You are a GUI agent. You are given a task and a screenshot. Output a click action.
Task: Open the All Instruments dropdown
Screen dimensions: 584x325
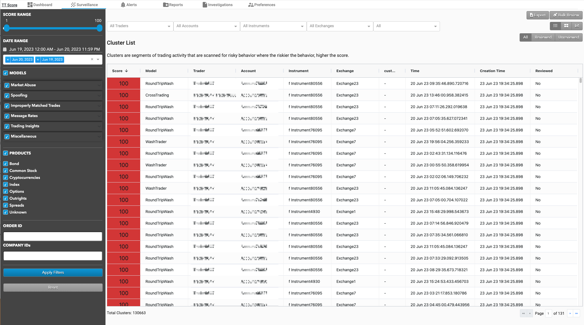click(273, 26)
